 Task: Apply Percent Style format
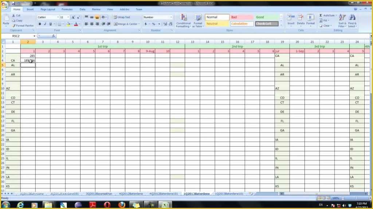pos(154,24)
